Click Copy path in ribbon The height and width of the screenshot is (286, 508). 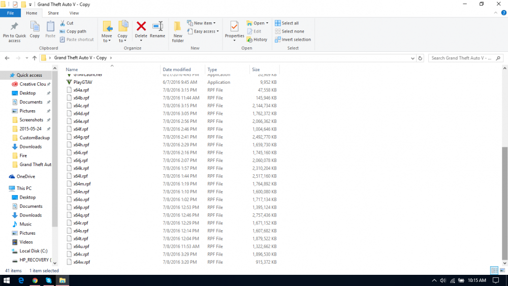click(73, 31)
